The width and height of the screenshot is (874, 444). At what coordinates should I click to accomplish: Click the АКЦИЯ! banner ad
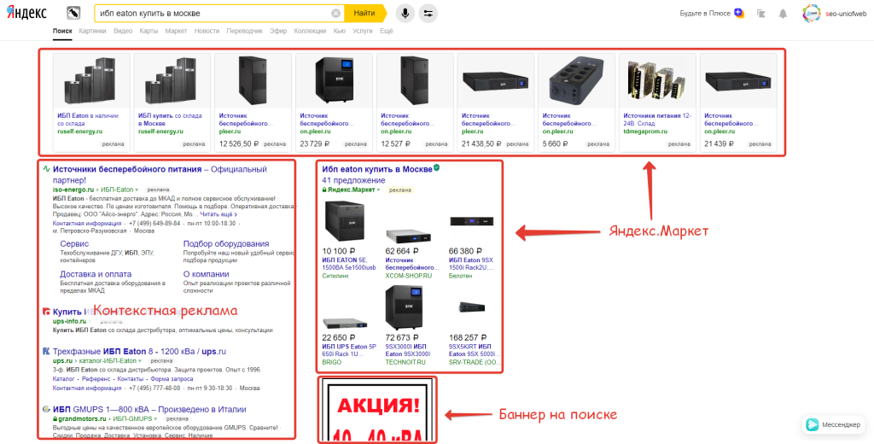tap(377, 412)
